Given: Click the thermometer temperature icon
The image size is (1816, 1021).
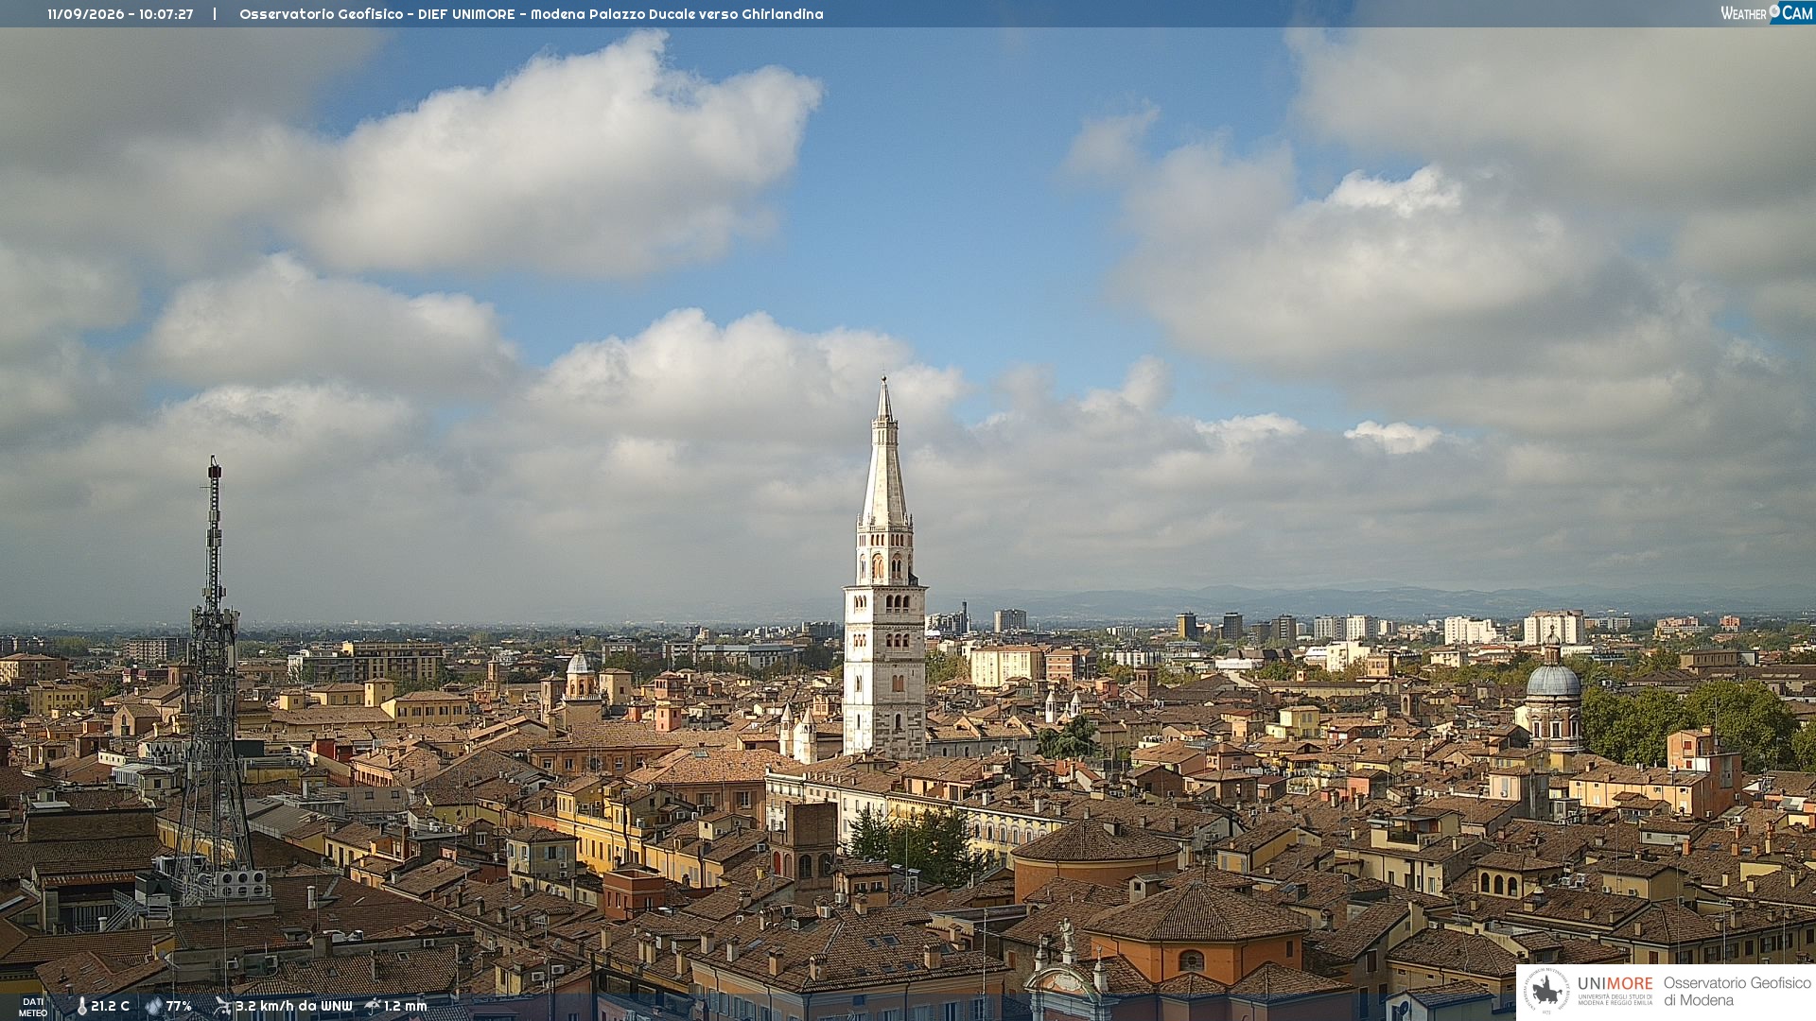Looking at the screenshot, I should [x=81, y=1006].
